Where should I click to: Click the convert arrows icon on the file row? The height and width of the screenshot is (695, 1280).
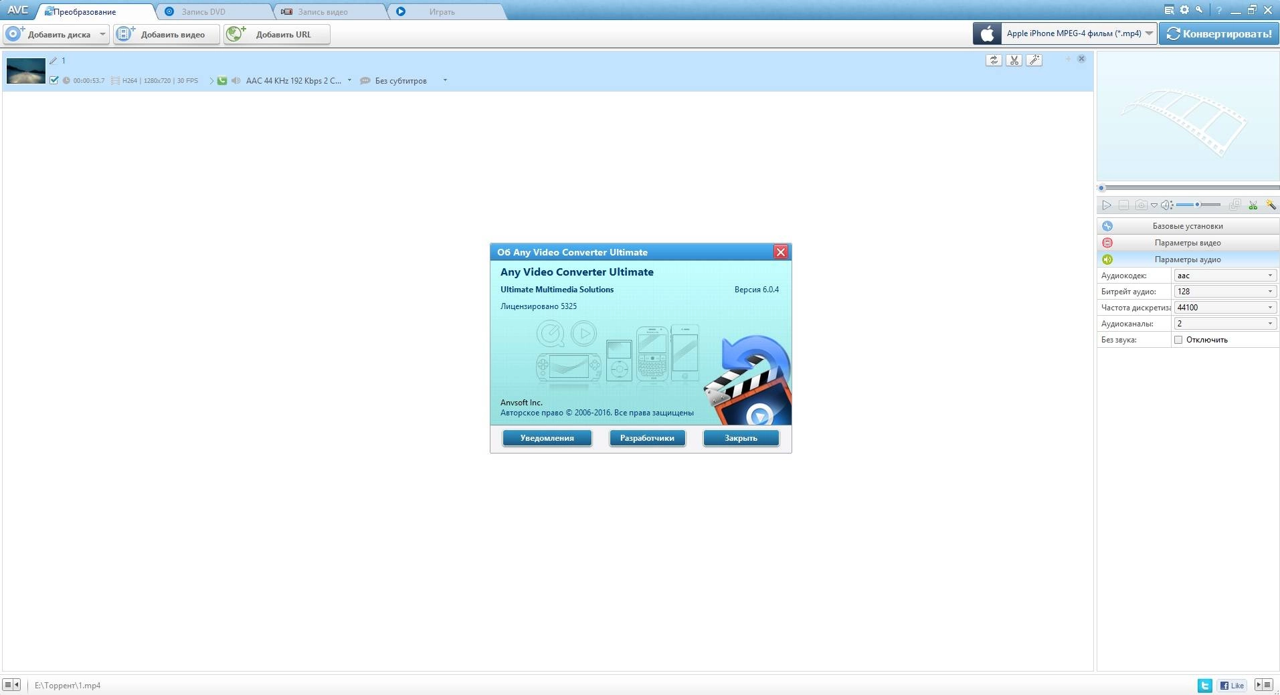(x=994, y=60)
